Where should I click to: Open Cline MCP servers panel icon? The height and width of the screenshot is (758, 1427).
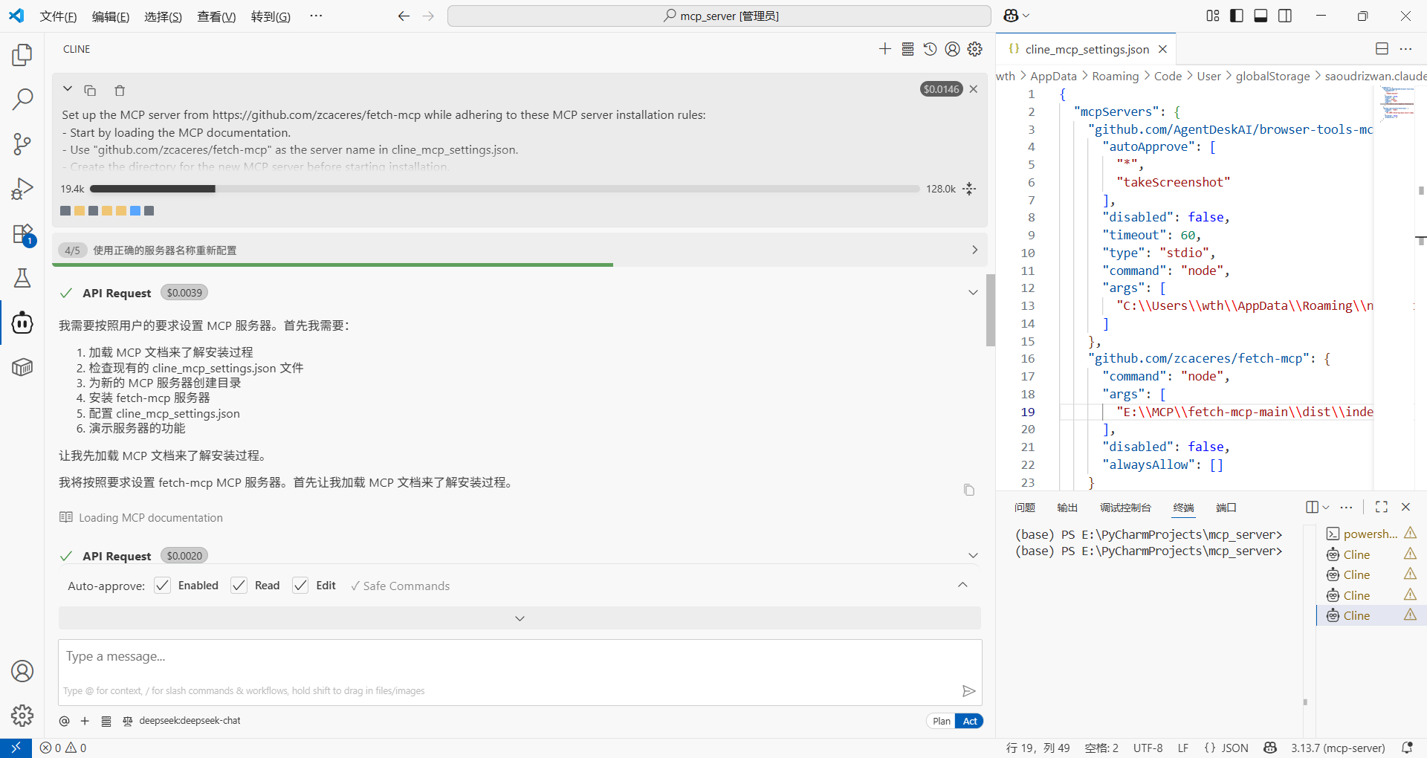(907, 49)
